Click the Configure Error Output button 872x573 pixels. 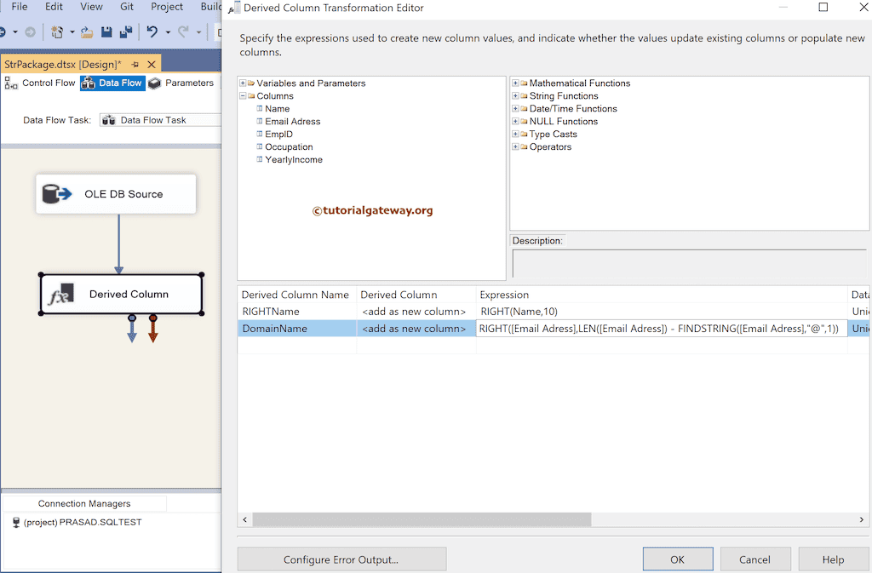coord(341,559)
